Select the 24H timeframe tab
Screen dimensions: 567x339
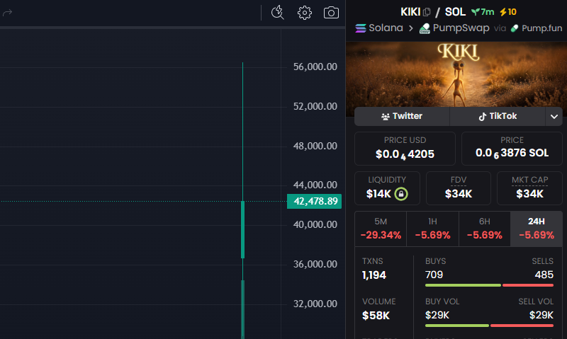click(537, 229)
